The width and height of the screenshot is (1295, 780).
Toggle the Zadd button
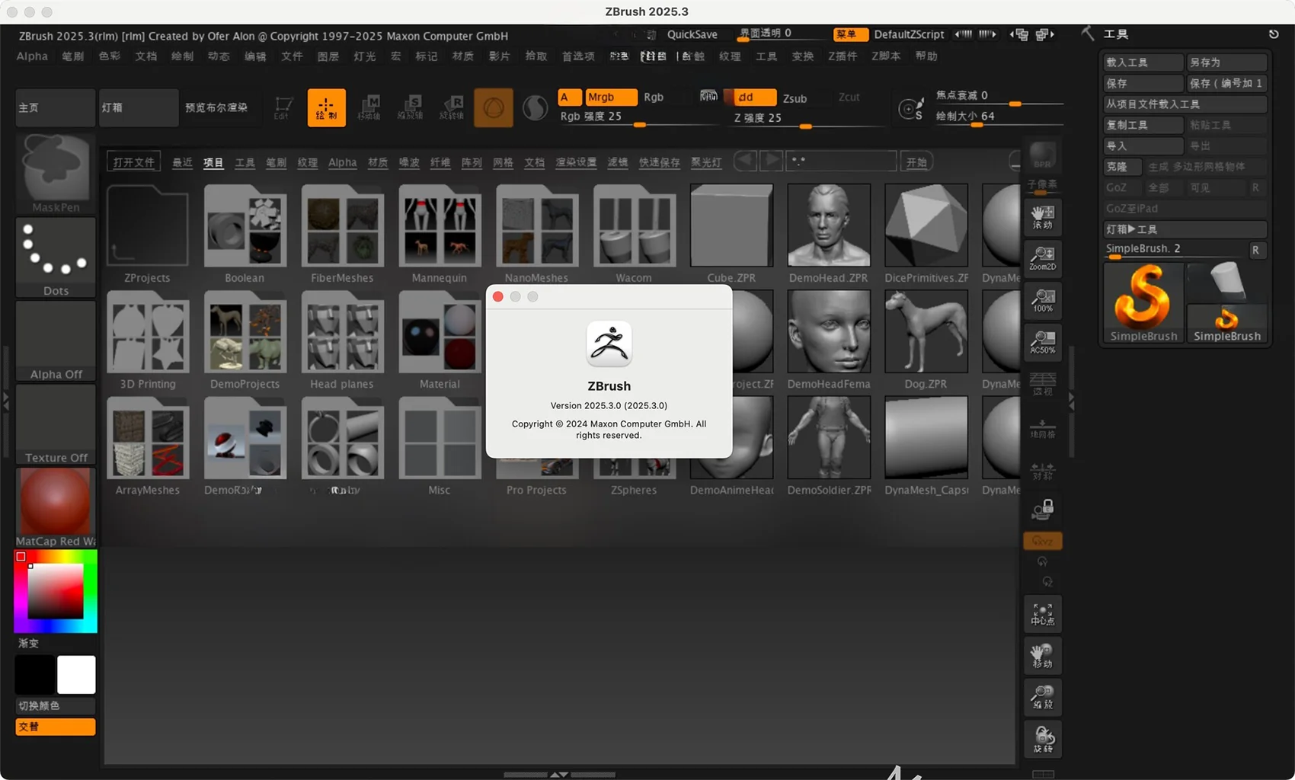point(754,97)
